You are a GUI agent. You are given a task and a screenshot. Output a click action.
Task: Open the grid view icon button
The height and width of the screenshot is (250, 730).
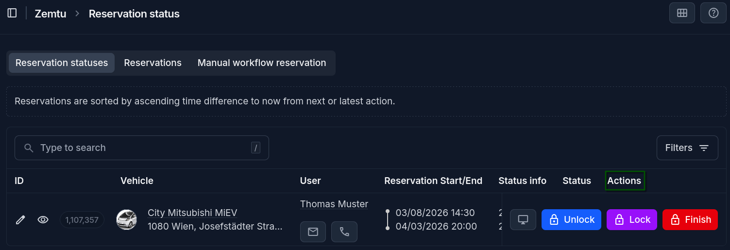(682, 13)
